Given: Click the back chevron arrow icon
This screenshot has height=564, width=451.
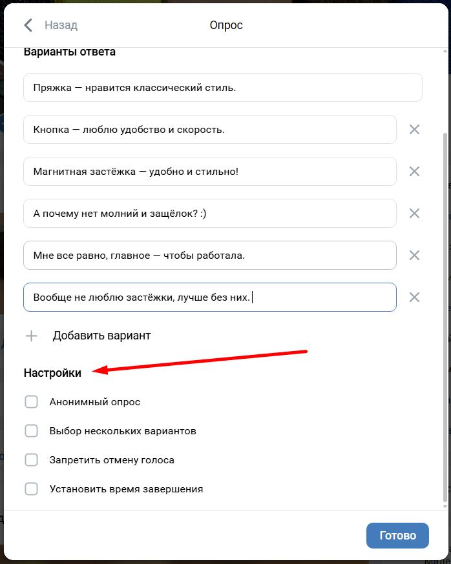Looking at the screenshot, I should [28, 25].
